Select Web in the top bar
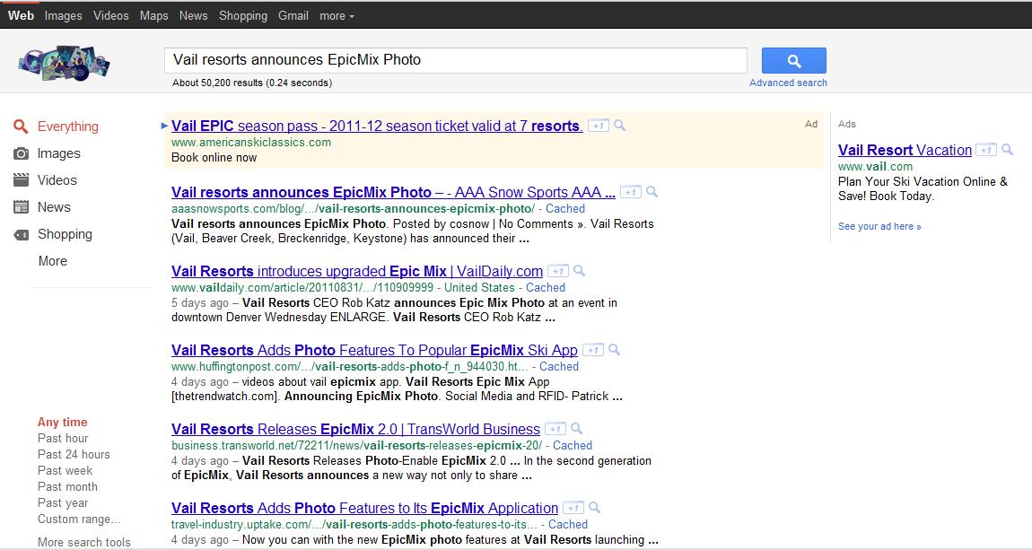This screenshot has height=550, width=1032. (21, 16)
